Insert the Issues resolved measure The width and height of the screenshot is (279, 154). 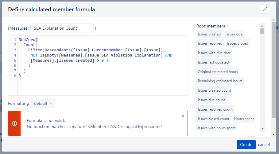click(210, 43)
